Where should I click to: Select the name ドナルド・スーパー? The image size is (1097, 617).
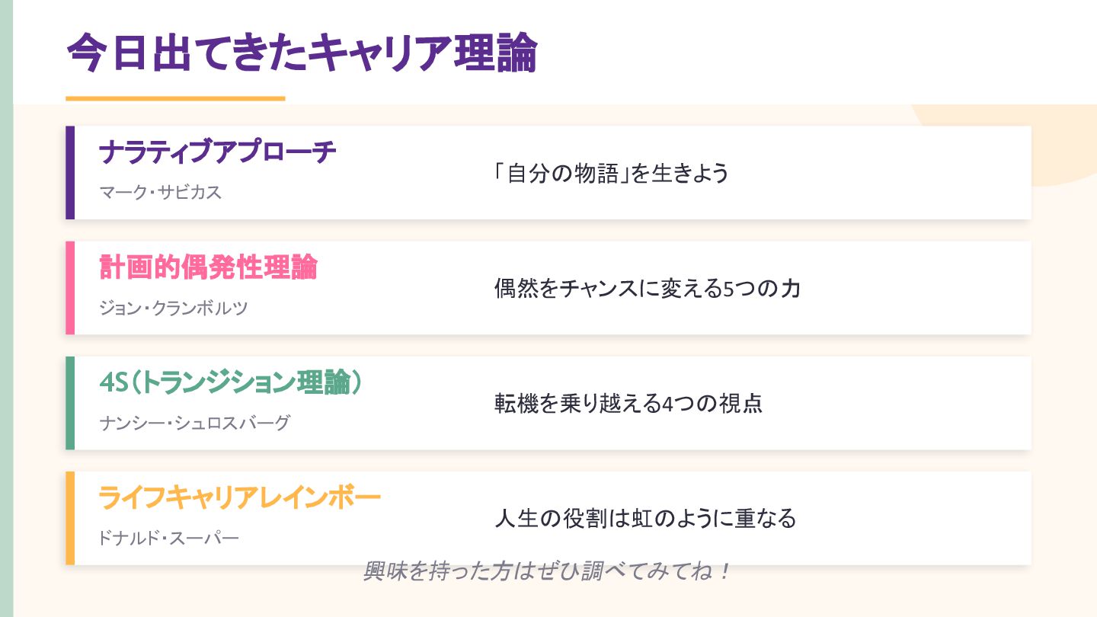click(x=169, y=539)
